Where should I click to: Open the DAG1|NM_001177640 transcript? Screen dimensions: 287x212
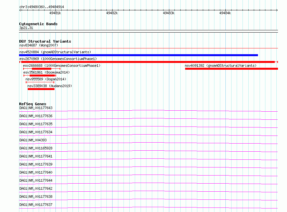[36, 172]
